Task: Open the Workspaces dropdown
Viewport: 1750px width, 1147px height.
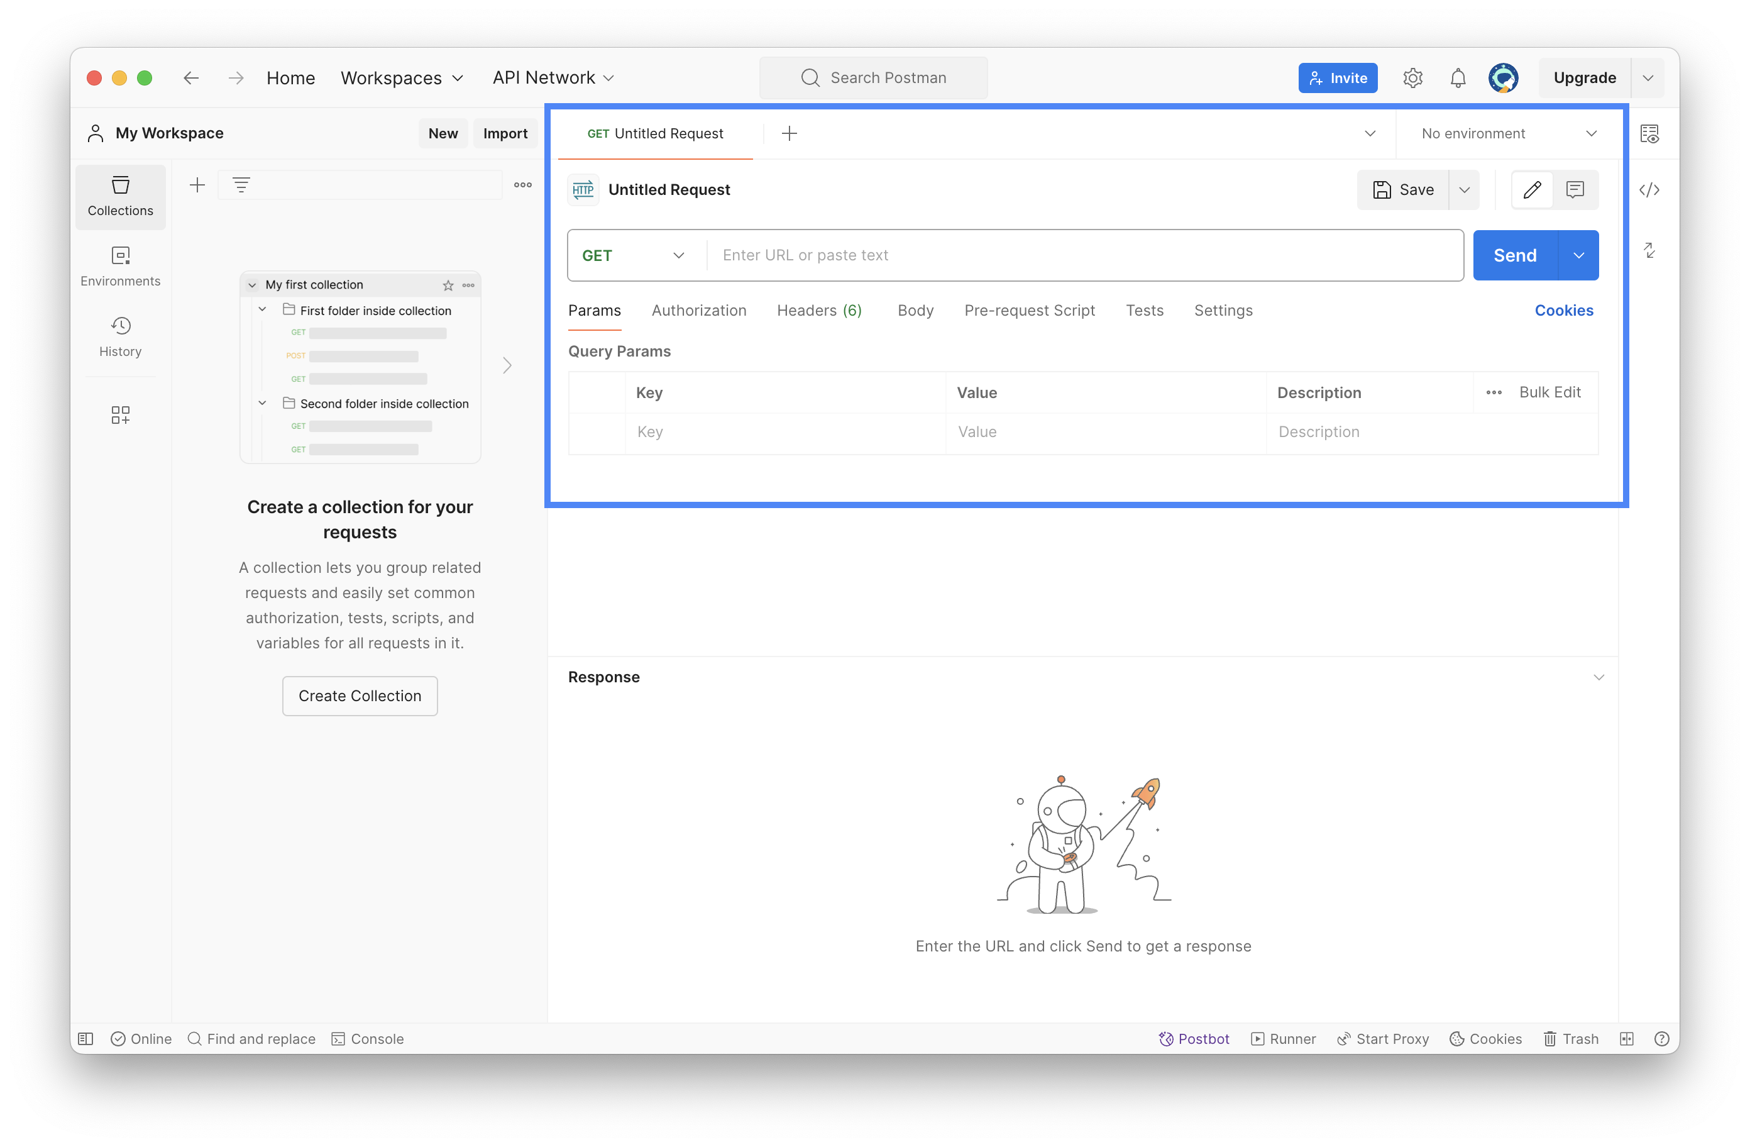Action: (402, 78)
